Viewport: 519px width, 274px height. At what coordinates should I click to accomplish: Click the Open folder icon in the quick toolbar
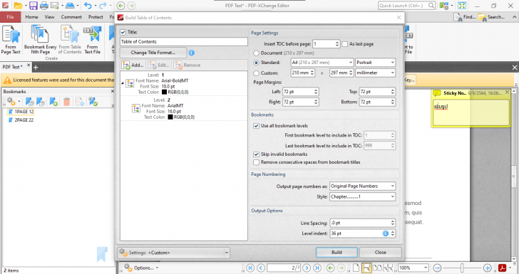(x=18, y=6)
